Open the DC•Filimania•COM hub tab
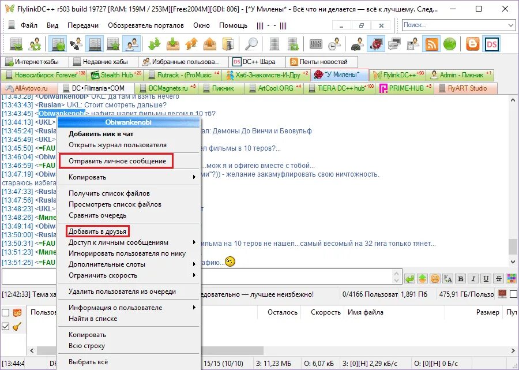Image resolution: width=519 pixels, height=370 pixels. point(96,88)
